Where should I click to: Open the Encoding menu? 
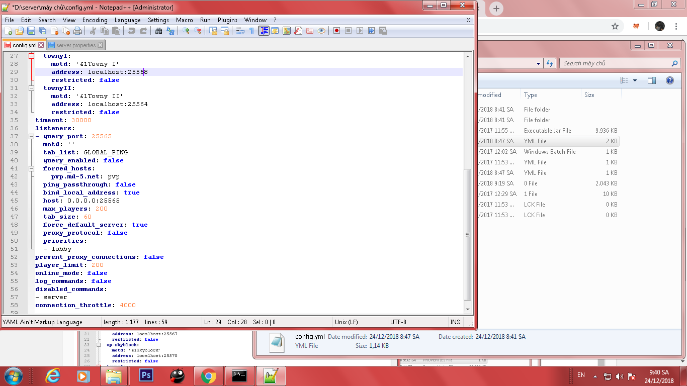coord(95,20)
